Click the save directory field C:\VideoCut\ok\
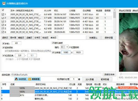 56,75
